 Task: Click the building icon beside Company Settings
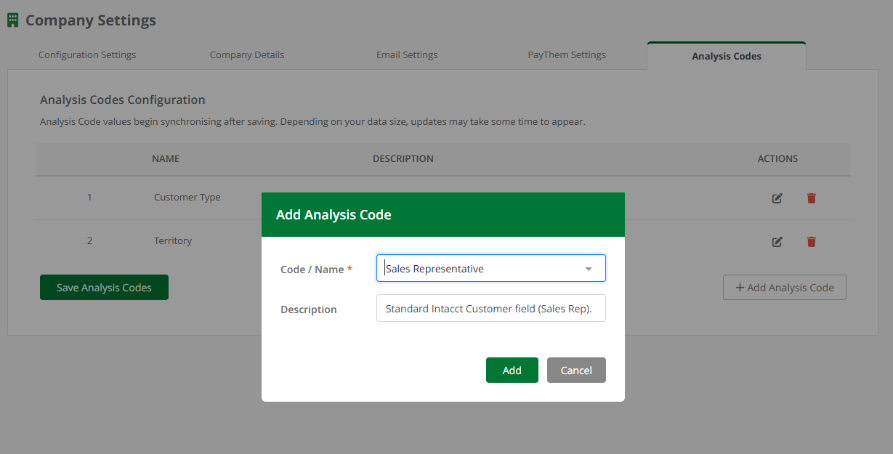click(12, 20)
